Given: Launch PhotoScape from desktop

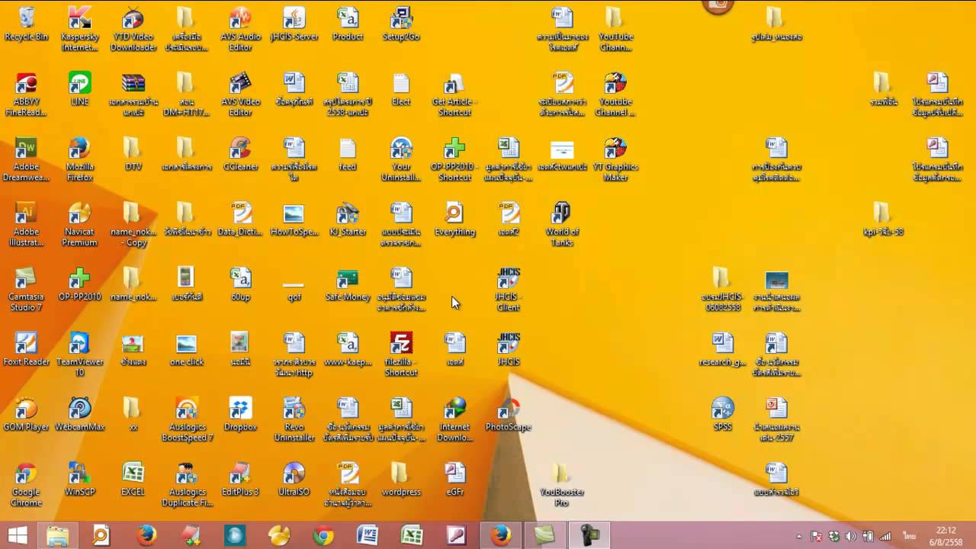Looking at the screenshot, I should pos(509,414).
